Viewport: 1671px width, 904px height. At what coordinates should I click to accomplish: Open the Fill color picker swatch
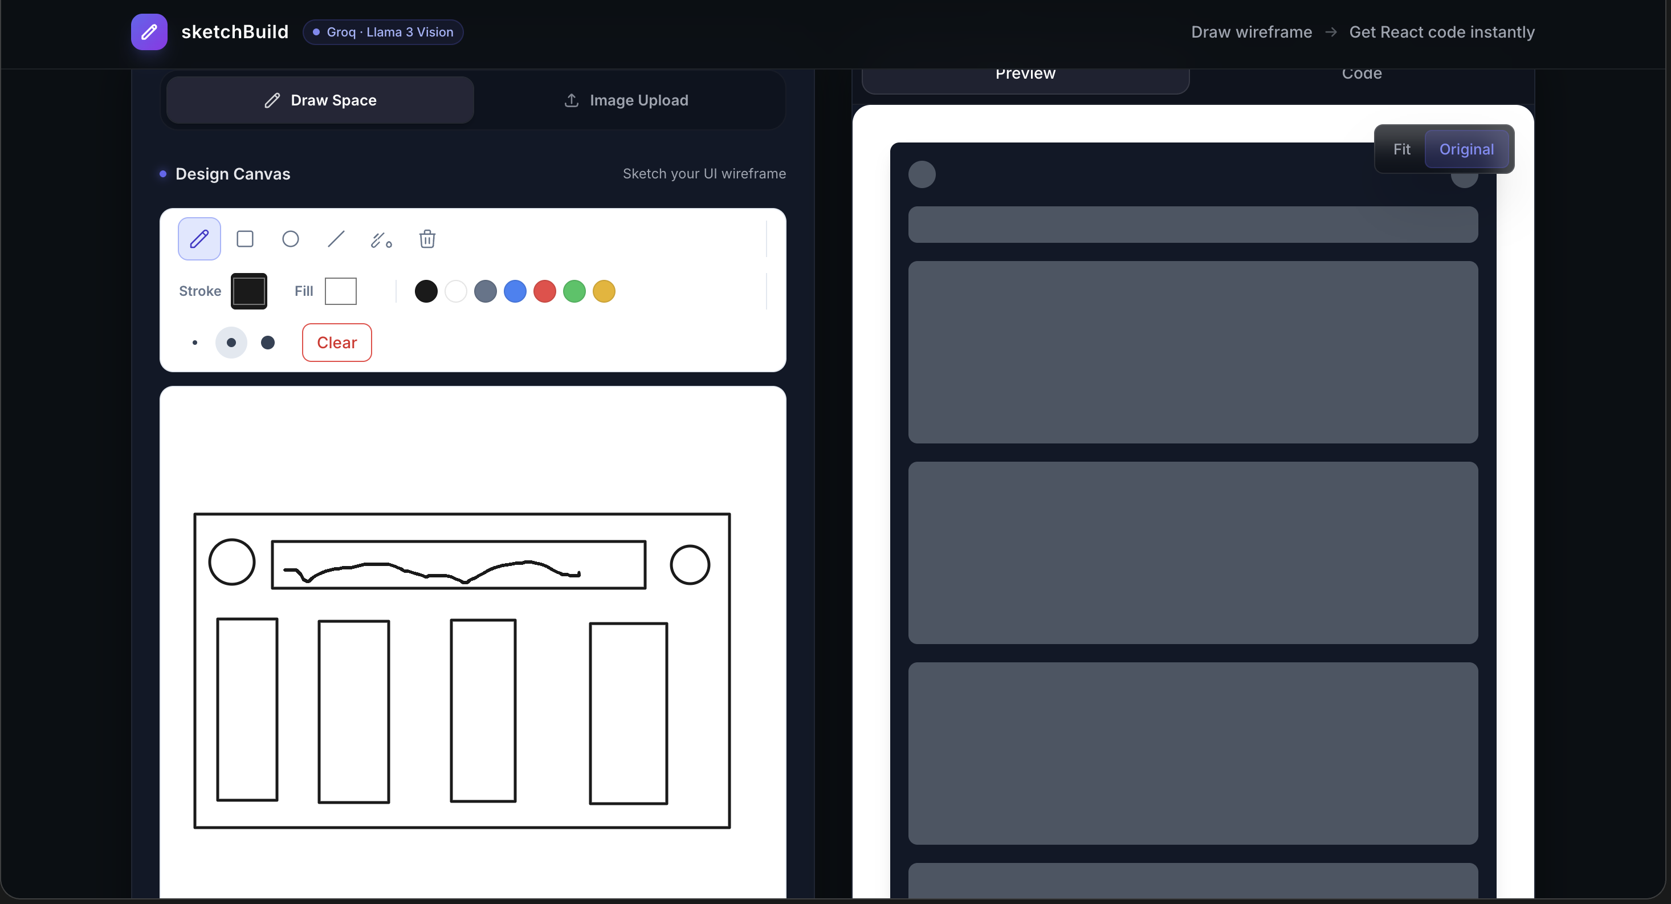pos(341,291)
